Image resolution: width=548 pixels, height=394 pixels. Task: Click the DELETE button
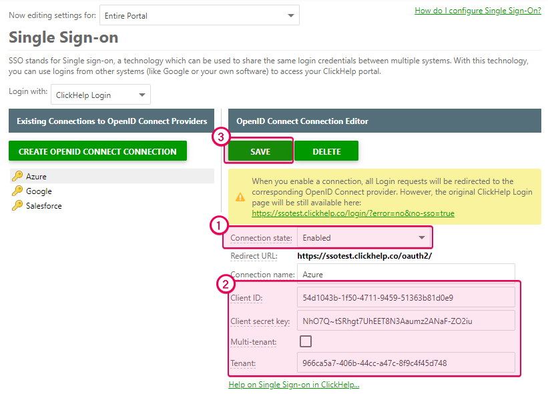point(326,151)
